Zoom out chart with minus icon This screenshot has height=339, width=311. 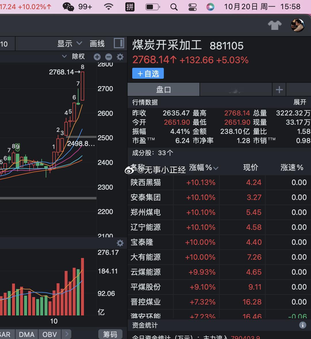(x=109, y=57)
